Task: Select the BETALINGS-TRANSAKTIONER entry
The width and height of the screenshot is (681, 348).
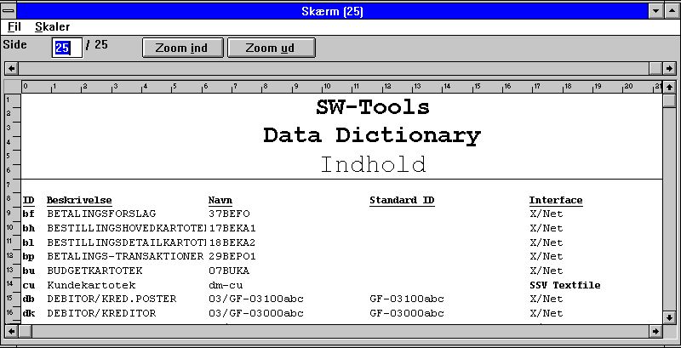Action: click(125, 256)
